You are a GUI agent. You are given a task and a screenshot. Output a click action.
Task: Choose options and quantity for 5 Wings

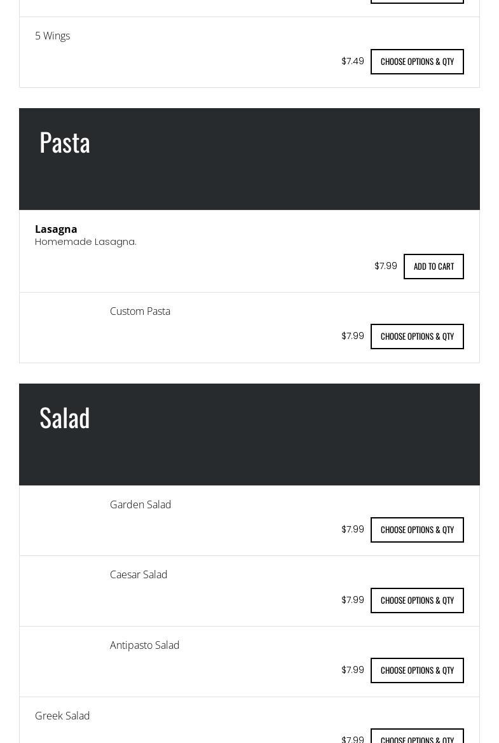[x=417, y=62]
